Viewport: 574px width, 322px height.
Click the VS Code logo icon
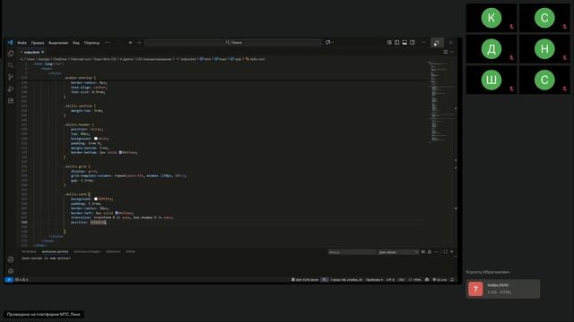[10, 42]
